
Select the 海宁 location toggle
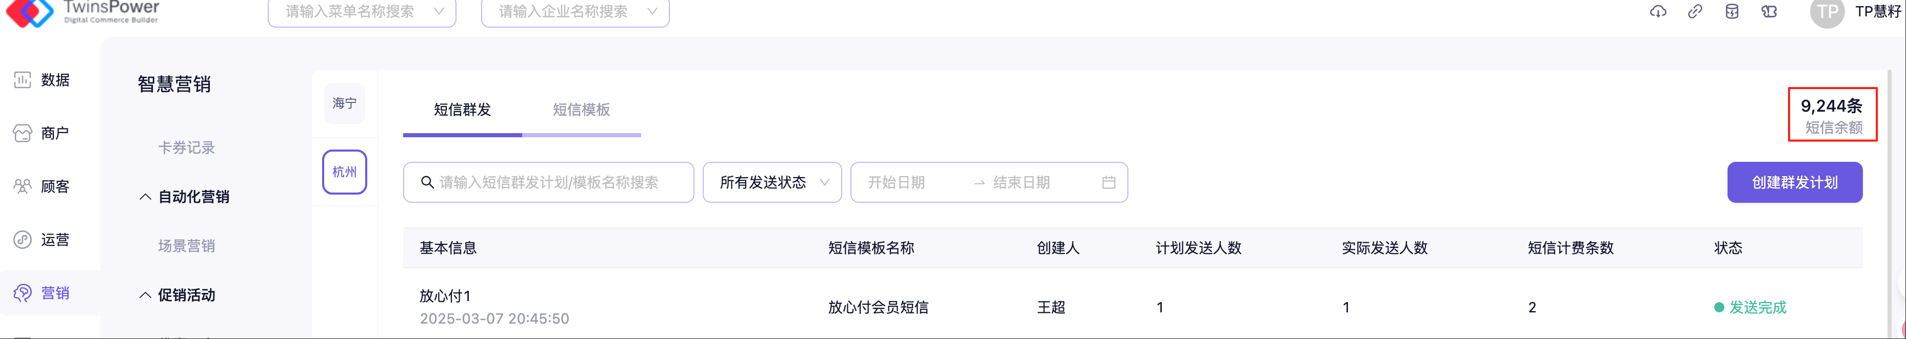pyautogui.click(x=344, y=103)
